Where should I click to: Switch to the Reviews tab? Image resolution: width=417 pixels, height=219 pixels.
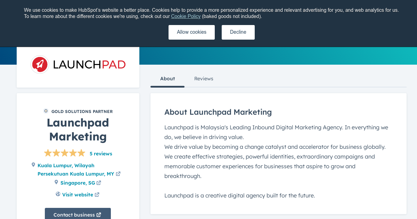click(204, 79)
